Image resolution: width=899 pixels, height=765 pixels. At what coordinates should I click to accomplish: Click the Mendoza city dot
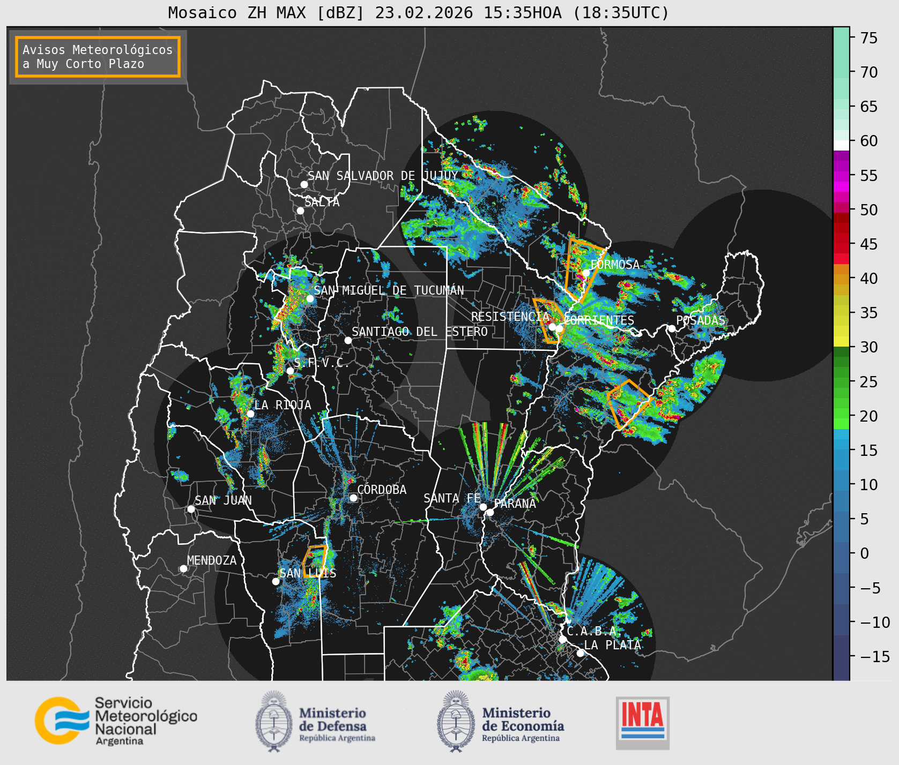click(x=183, y=568)
